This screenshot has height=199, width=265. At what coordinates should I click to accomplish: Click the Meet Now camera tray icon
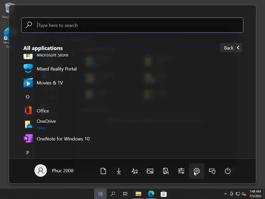[x=232, y=194]
